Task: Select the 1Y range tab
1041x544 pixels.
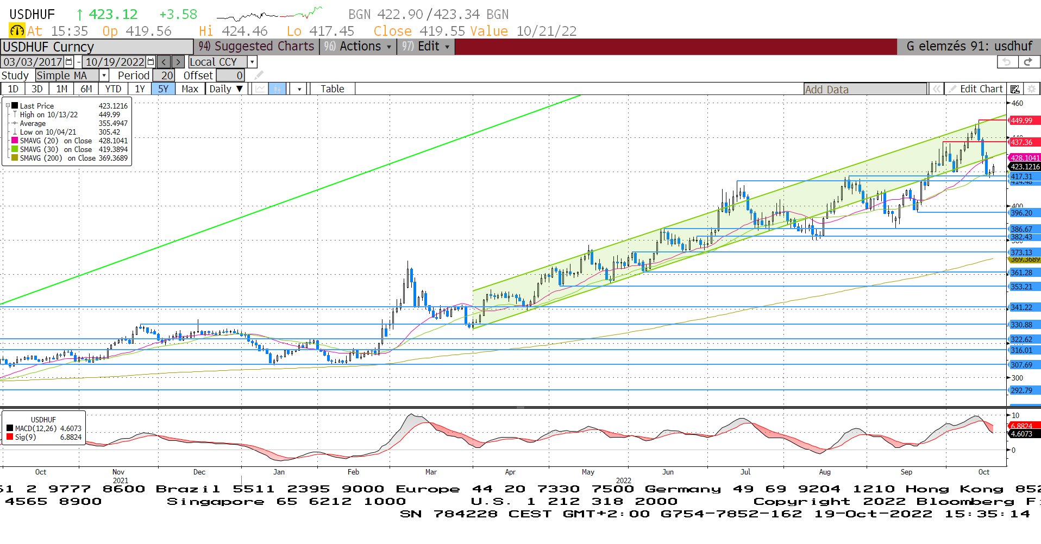Action: click(x=140, y=89)
